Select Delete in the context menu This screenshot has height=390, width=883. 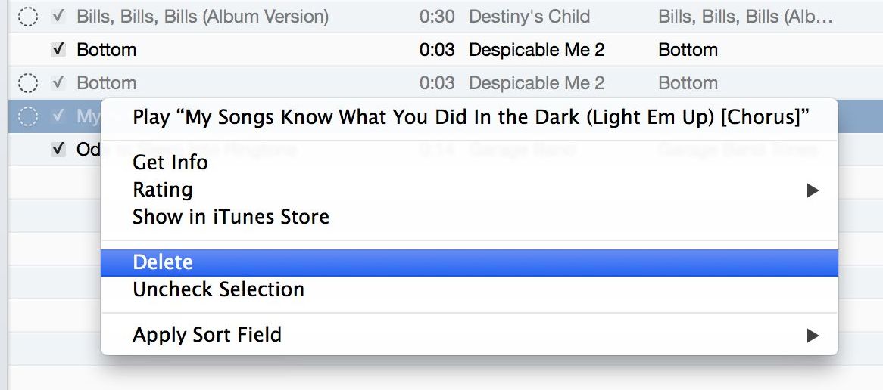pyautogui.click(x=163, y=262)
